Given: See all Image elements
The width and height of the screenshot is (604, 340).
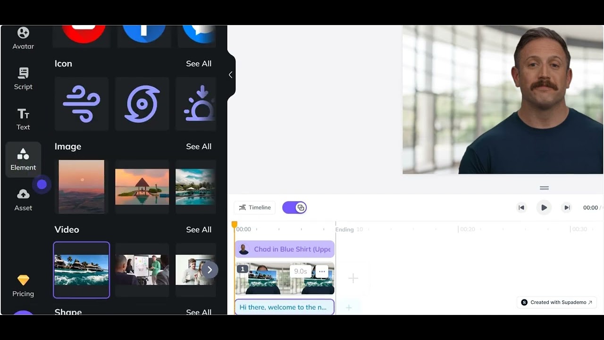Looking at the screenshot, I should pyautogui.click(x=199, y=146).
